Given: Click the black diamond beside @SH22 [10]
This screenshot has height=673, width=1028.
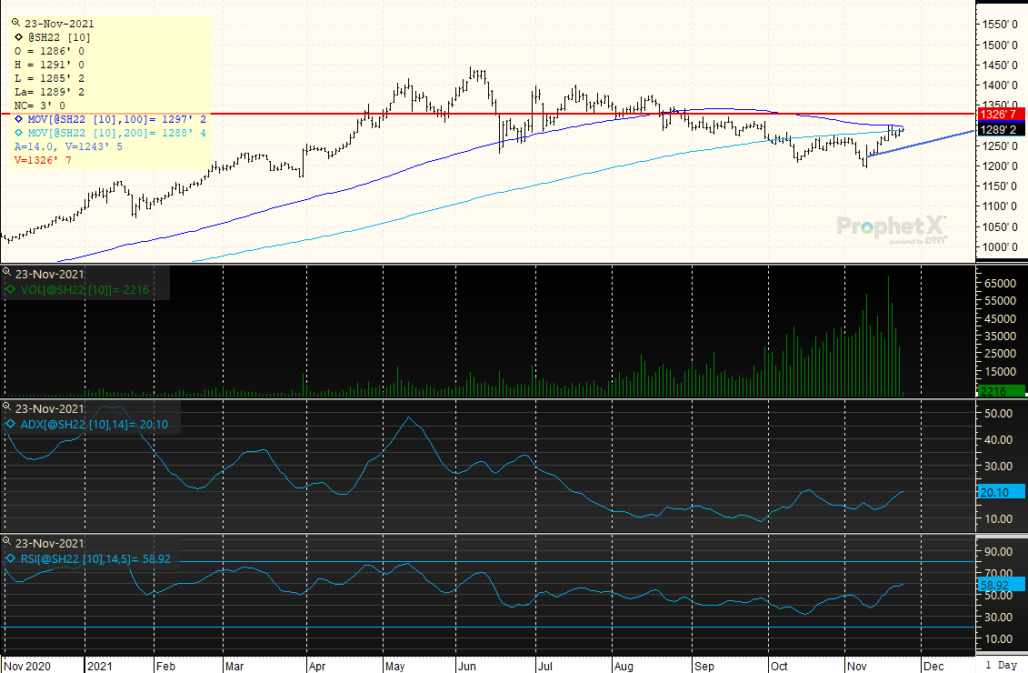Looking at the screenshot, I should (x=20, y=36).
